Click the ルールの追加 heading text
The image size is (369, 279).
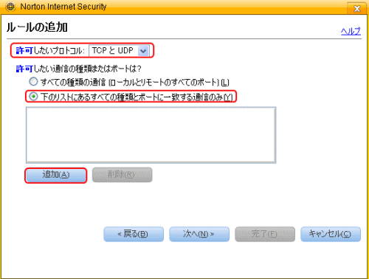(x=37, y=27)
